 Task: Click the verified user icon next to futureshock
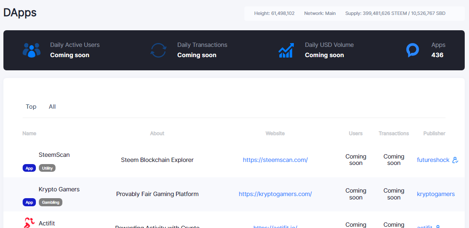(455, 160)
